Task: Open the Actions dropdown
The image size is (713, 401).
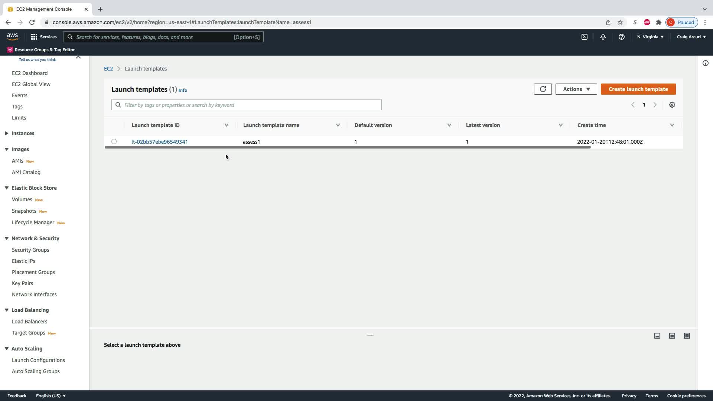Action: (576, 89)
